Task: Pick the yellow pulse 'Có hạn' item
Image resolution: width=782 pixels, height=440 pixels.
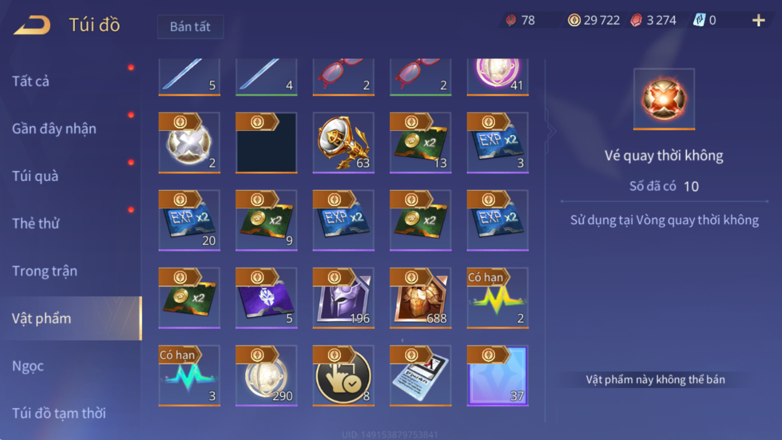Action: (497, 298)
